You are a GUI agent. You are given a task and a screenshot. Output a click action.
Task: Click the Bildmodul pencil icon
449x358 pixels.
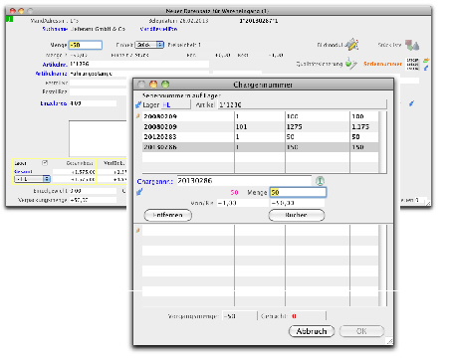(x=351, y=44)
